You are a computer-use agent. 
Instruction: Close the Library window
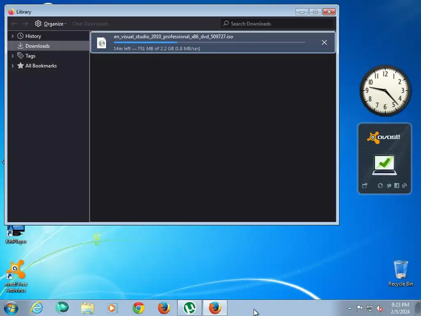coord(329,12)
